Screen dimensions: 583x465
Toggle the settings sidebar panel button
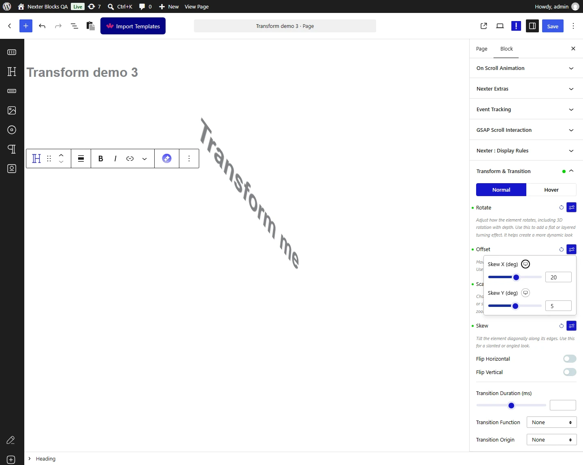(532, 26)
